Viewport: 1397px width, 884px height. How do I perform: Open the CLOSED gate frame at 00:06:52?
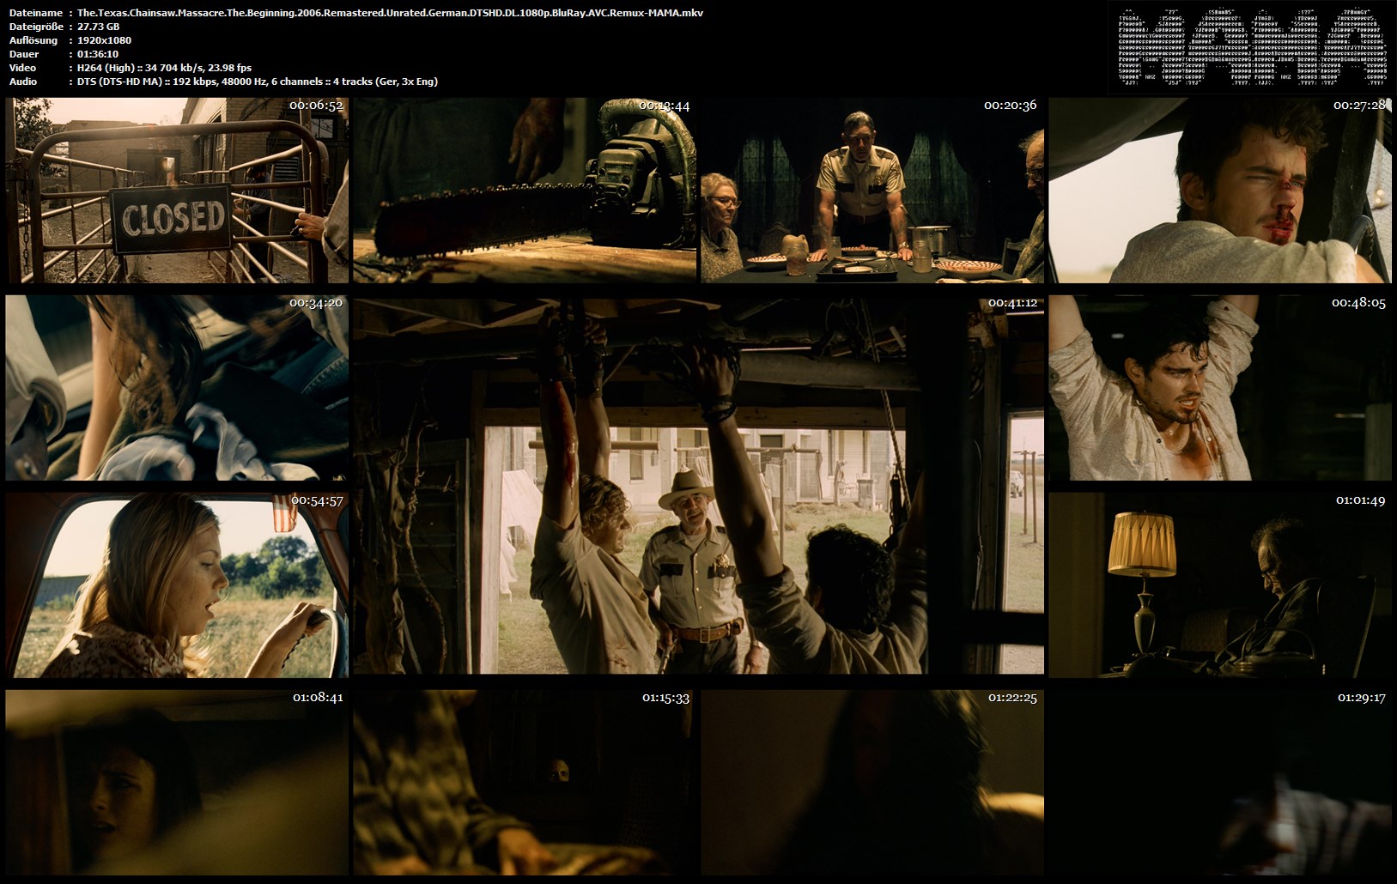pyautogui.click(x=177, y=190)
